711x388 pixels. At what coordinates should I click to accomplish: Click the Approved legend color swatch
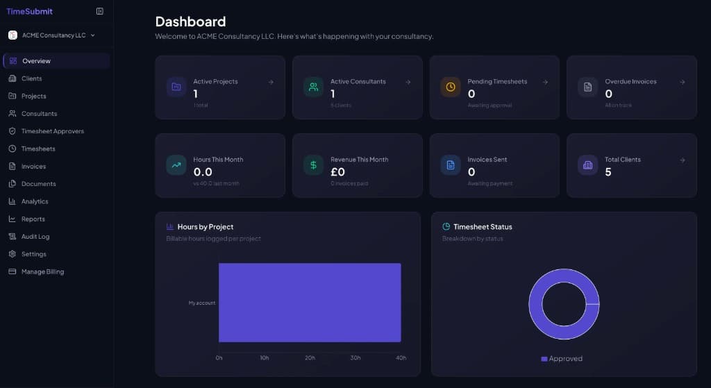pyautogui.click(x=544, y=359)
